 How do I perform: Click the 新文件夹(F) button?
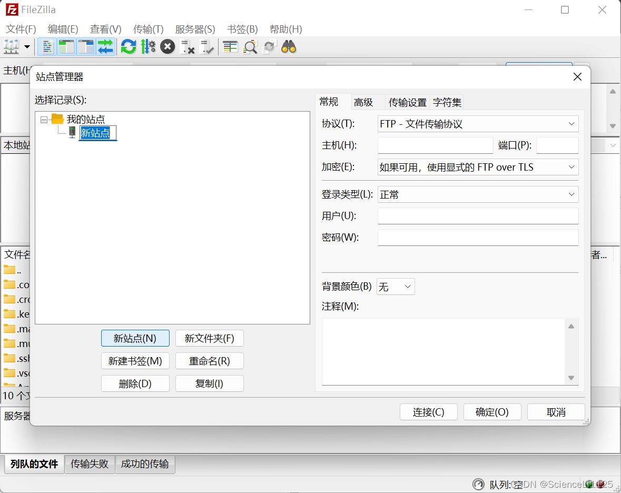tap(210, 339)
